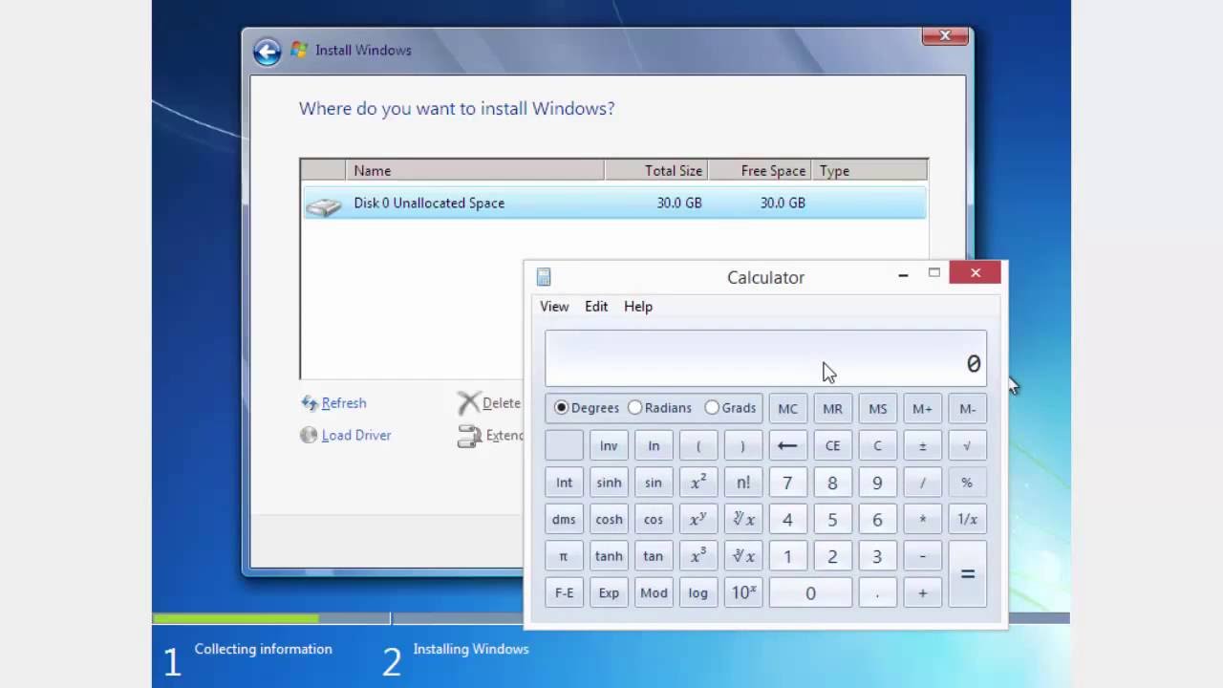Click the sin button

(654, 483)
